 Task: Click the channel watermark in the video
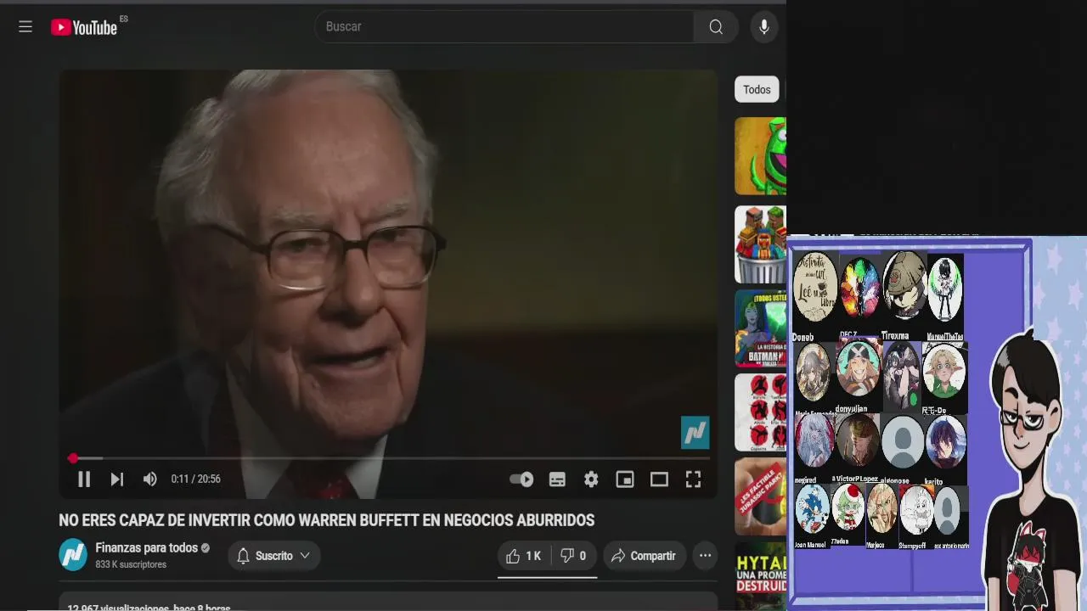[695, 433]
